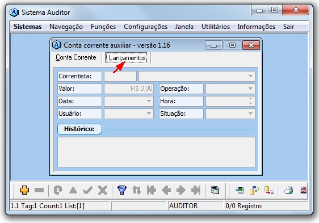This screenshot has width=319, height=223.
Task: Select the Lançamentos tab
Action: [x=126, y=58]
